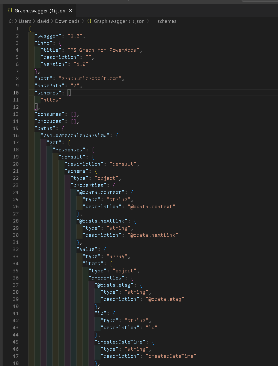The height and width of the screenshot is (366, 278).
Task: Open the Graph.swagger (1).json breadcrumb item
Action: pyautogui.click(x=116, y=21)
